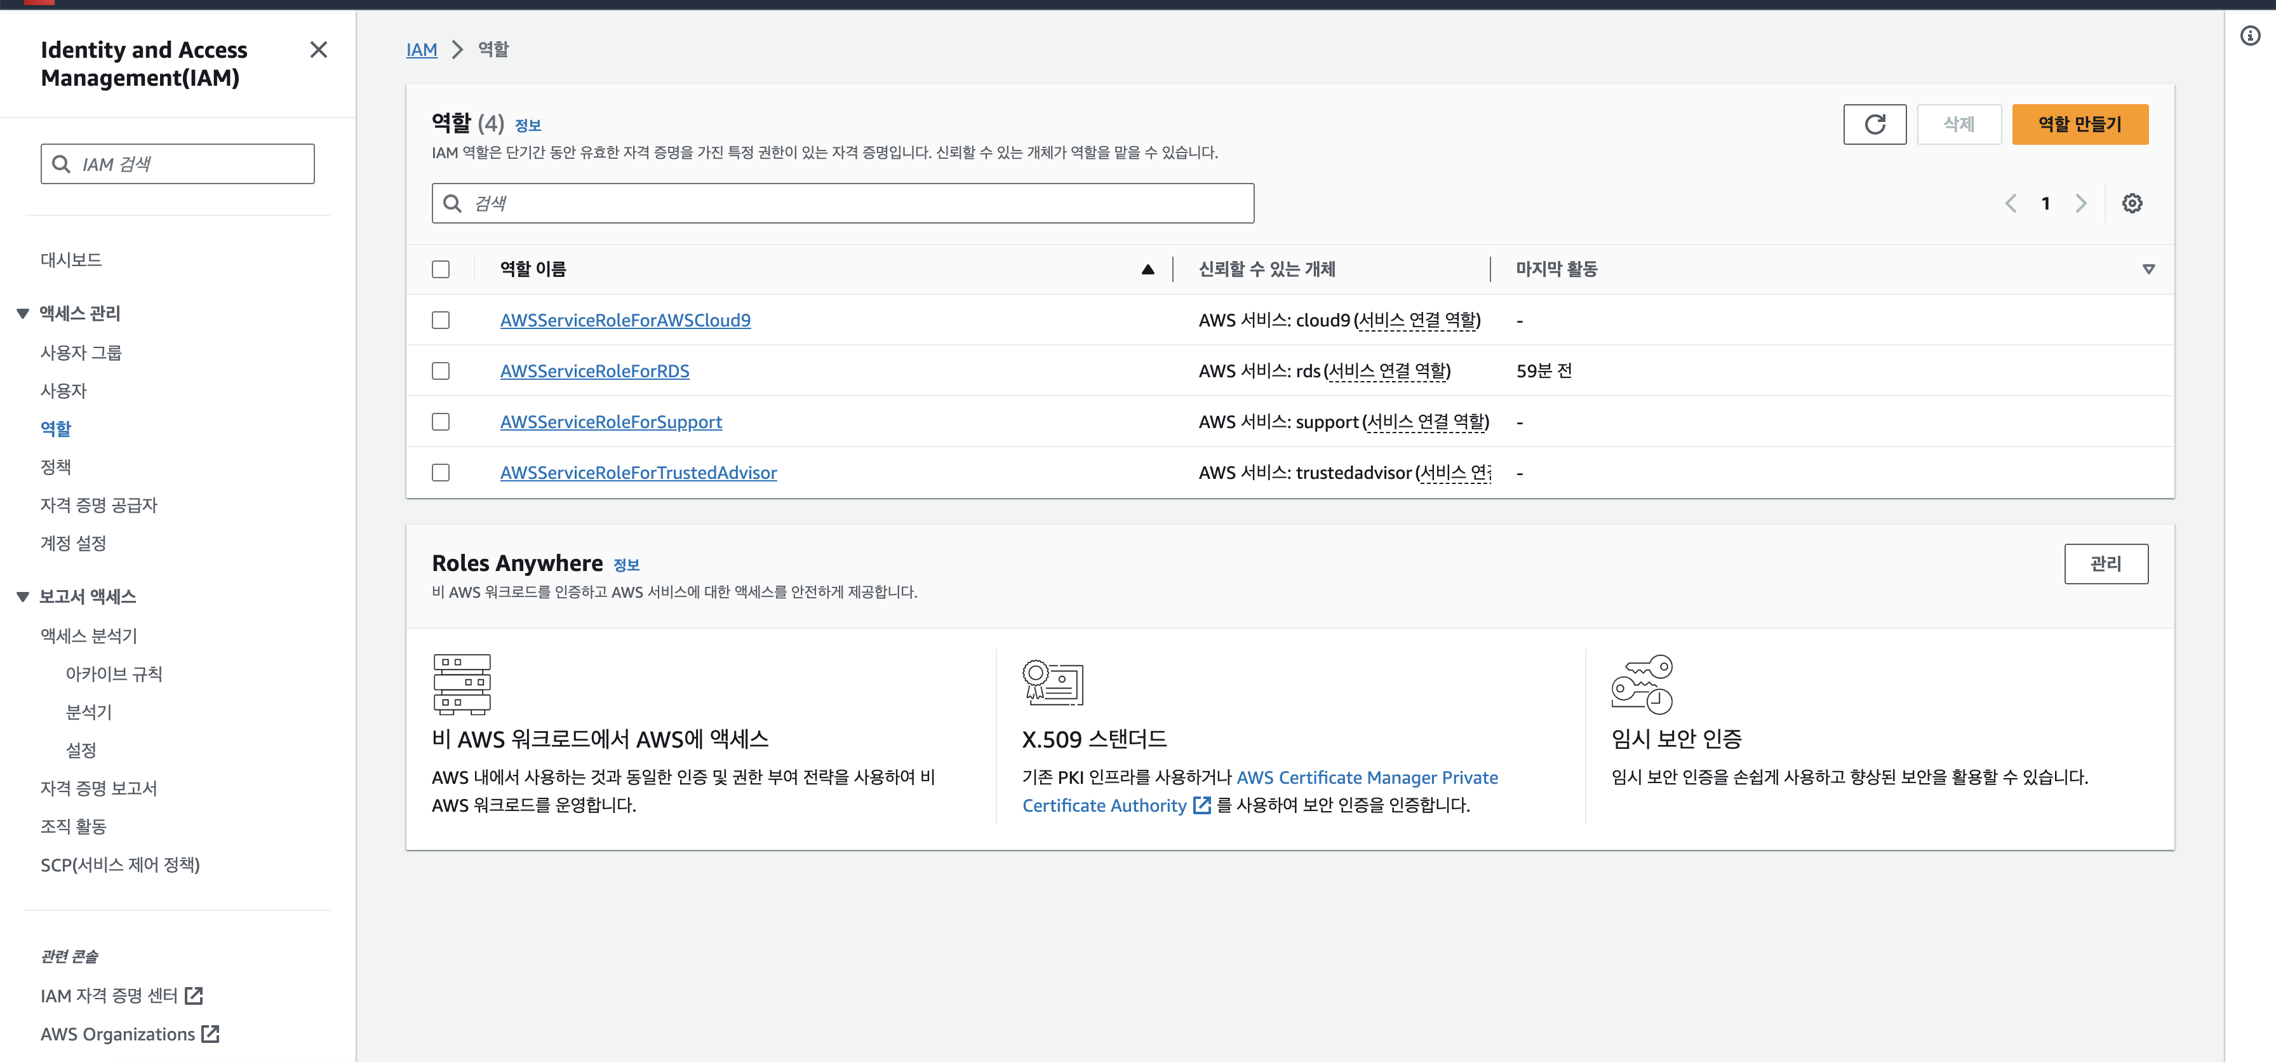
Task: Select the AWSServiceRoleForAWSCloud9 checkbox
Action: point(440,320)
